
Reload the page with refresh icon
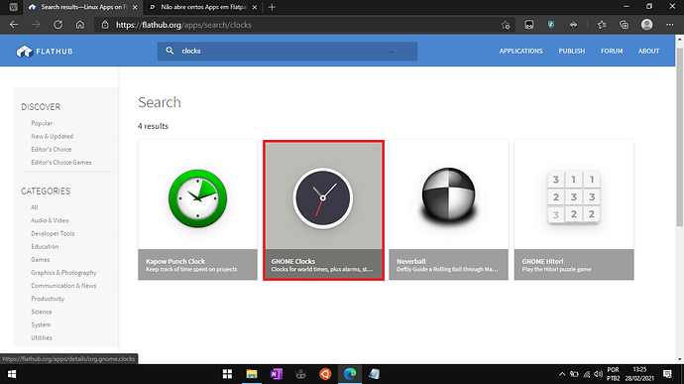tap(57, 25)
